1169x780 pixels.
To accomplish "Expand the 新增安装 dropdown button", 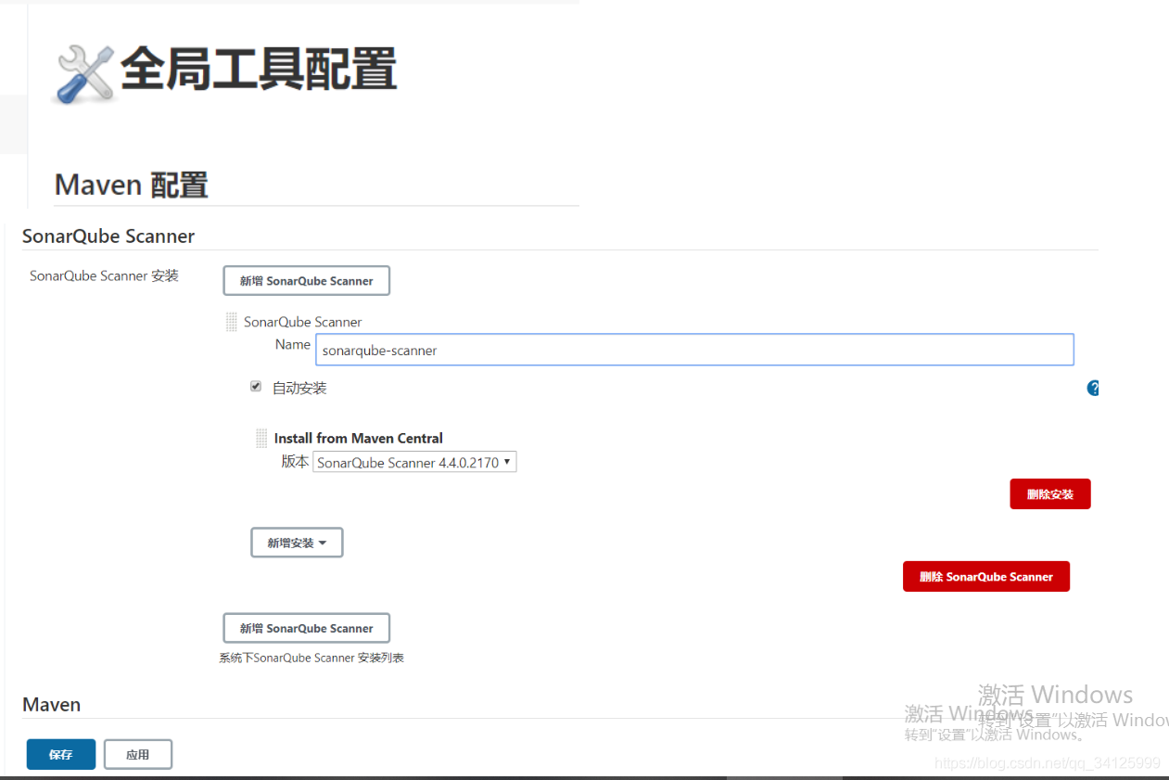I will pos(297,543).
